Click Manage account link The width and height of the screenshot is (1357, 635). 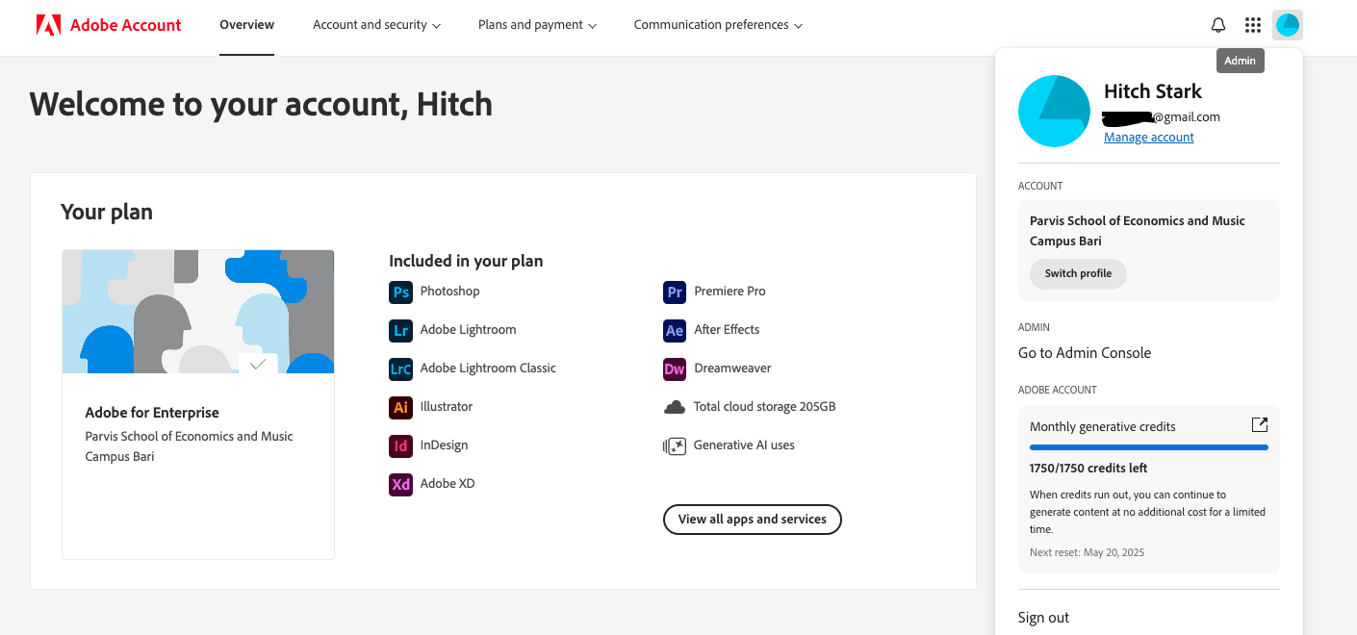click(x=1148, y=138)
